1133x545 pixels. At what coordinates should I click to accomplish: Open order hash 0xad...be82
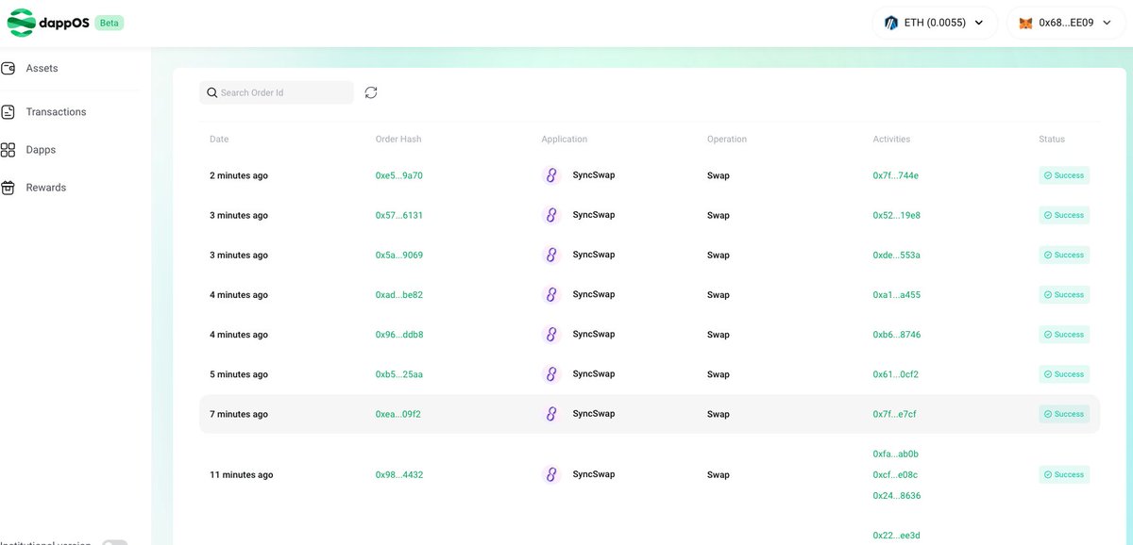[399, 294]
